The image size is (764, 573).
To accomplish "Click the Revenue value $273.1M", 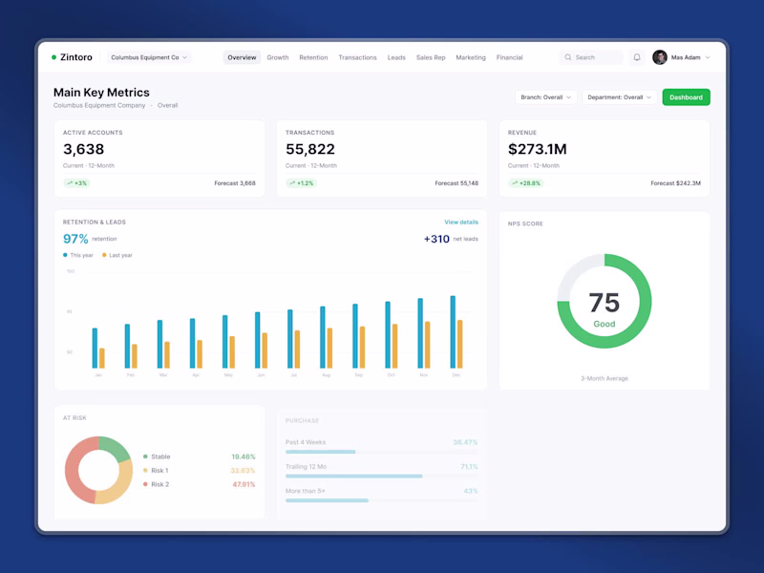I will coord(538,149).
